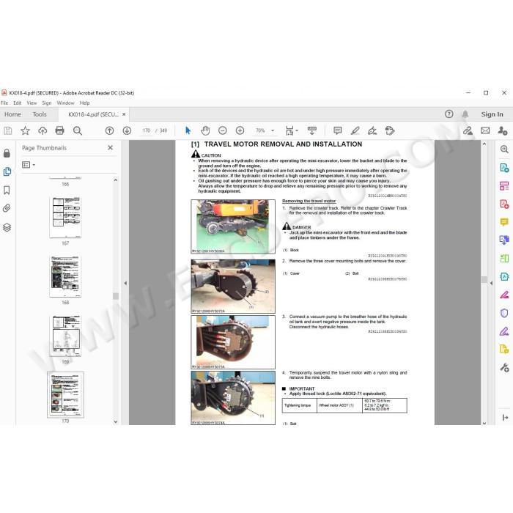Add the file to starred favorites
The image size is (513, 513).
(x=25, y=131)
